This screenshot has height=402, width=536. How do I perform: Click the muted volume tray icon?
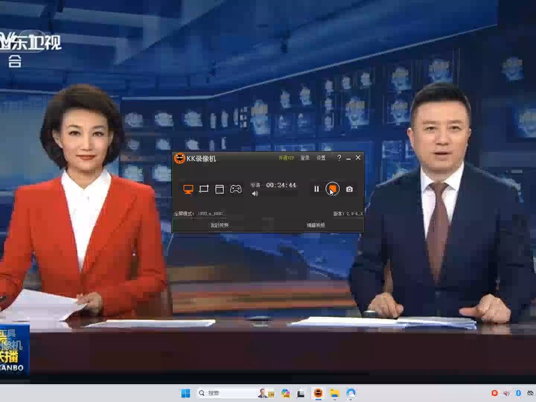click(506, 393)
